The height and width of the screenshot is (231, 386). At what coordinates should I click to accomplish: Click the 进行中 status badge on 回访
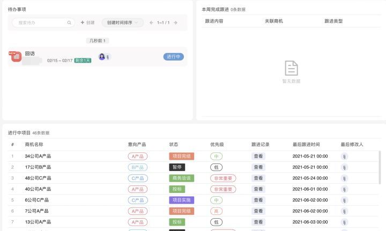(173, 57)
